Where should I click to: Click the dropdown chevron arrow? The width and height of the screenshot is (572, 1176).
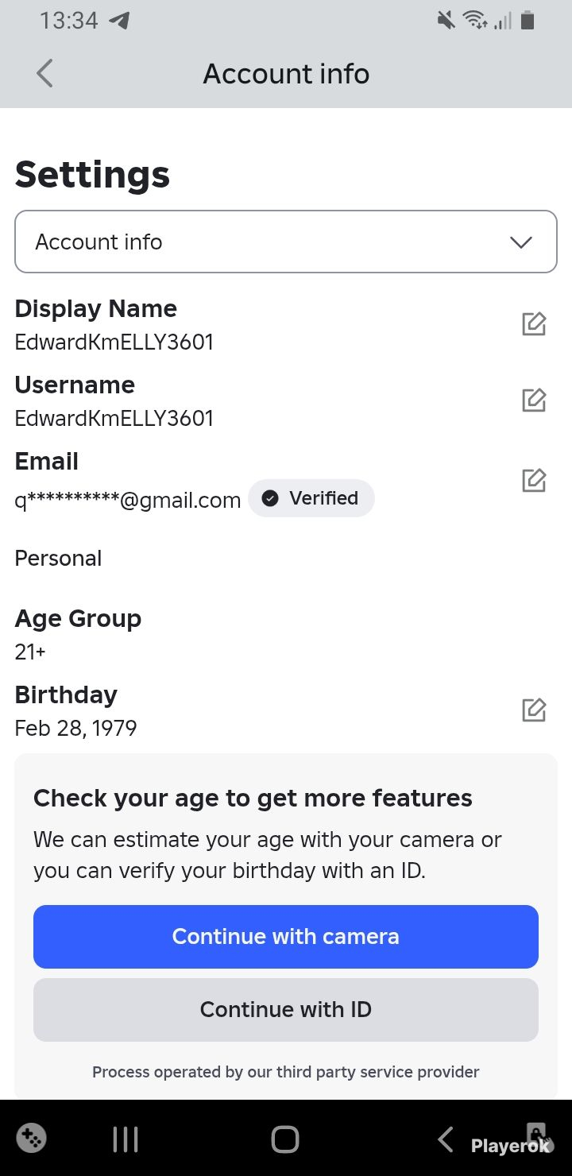coord(521,242)
